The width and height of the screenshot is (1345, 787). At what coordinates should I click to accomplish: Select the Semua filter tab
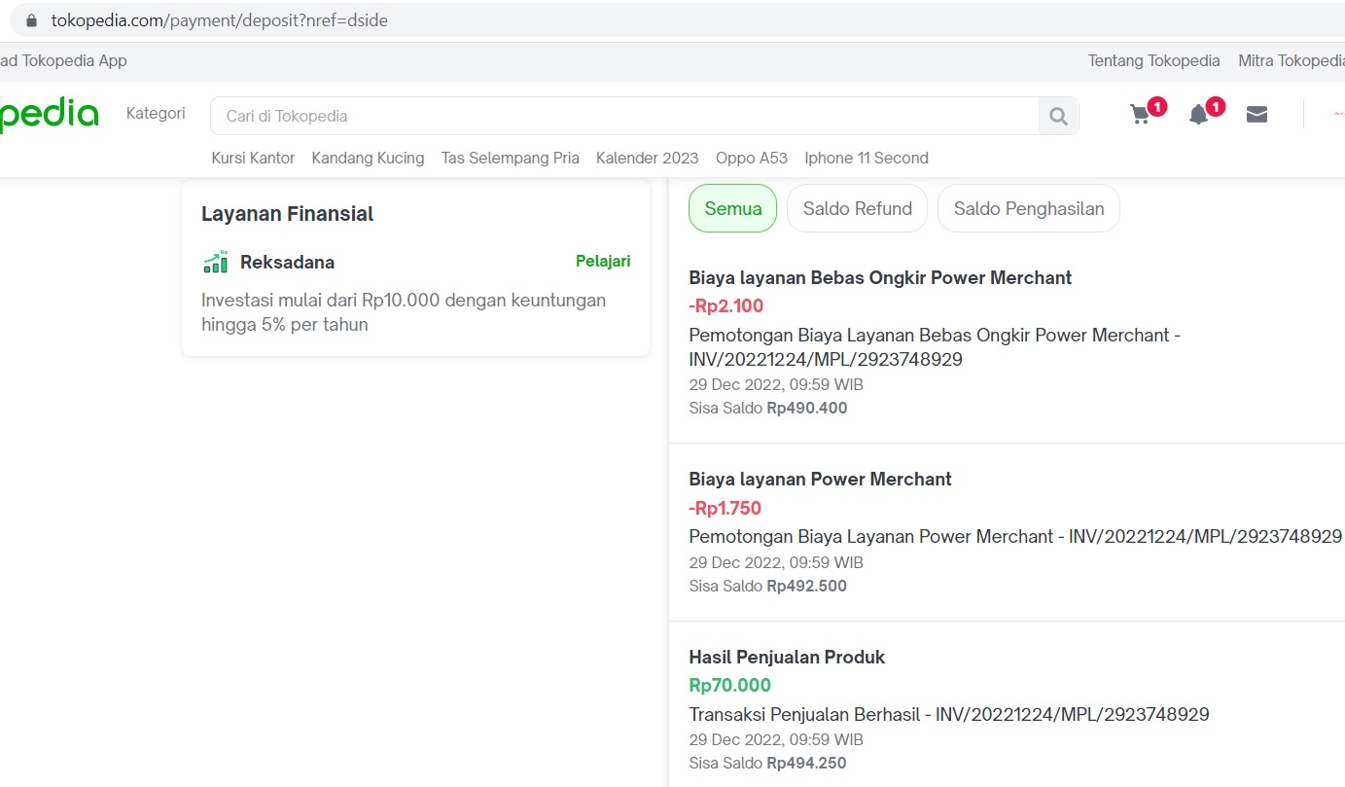(x=733, y=208)
